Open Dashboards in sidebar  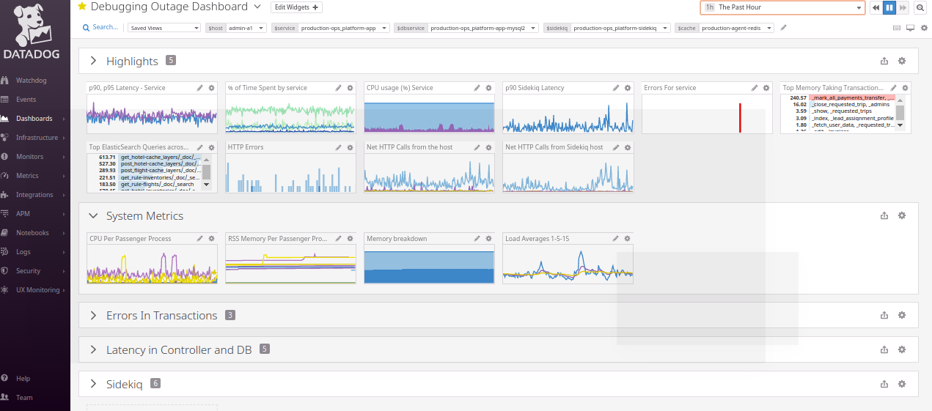[x=34, y=118]
